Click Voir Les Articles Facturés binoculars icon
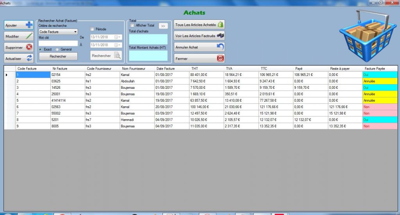 [220, 36]
